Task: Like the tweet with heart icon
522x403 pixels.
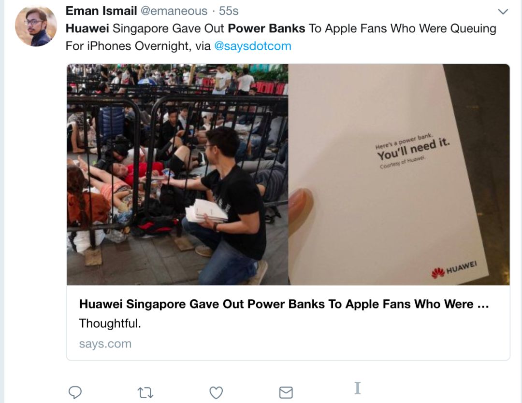Action: (216, 393)
